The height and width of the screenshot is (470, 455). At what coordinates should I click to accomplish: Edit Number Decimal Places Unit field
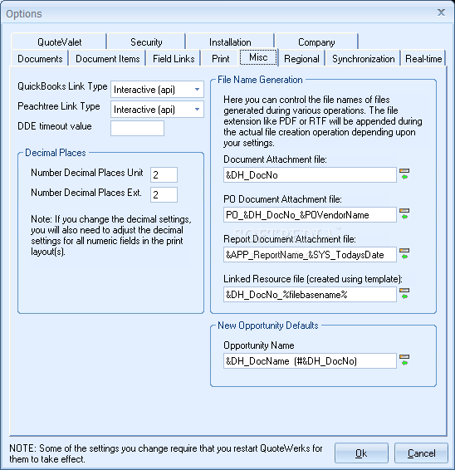point(164,174)
